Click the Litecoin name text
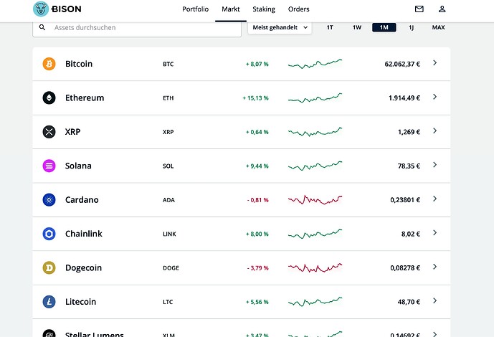494x337 pixels. click(x=80, y=302)
